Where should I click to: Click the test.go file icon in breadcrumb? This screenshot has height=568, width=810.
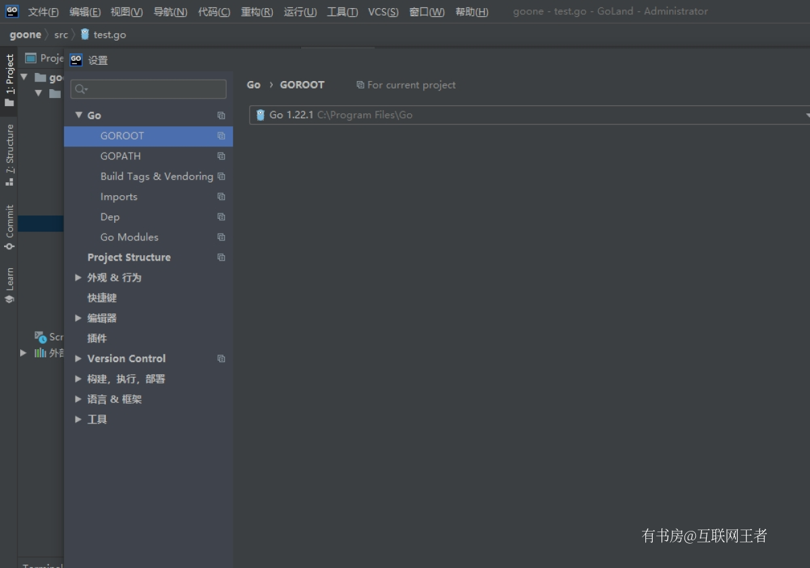tap(85, 34)
